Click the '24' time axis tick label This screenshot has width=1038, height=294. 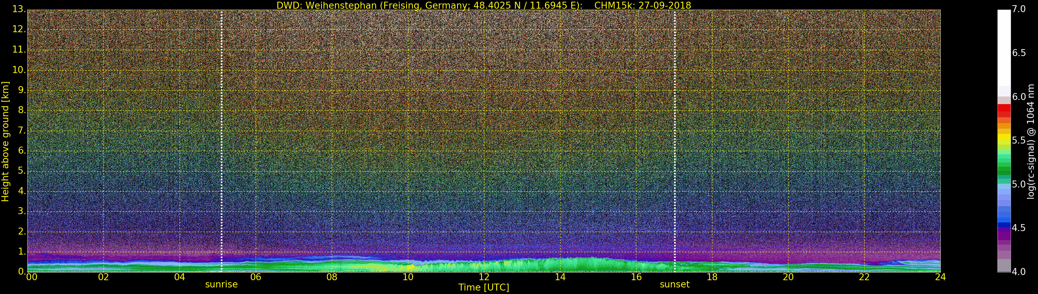(x=940, y=277)
